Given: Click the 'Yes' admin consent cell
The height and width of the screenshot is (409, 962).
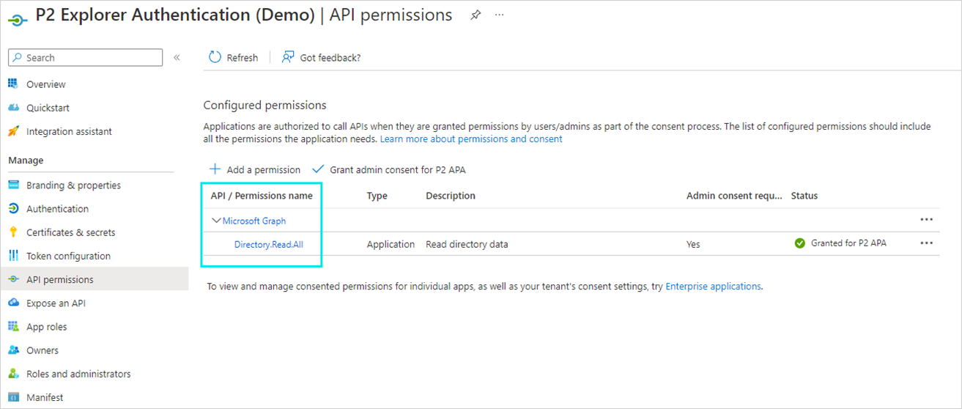Looking at the screenshot, I should click(693, 244).
